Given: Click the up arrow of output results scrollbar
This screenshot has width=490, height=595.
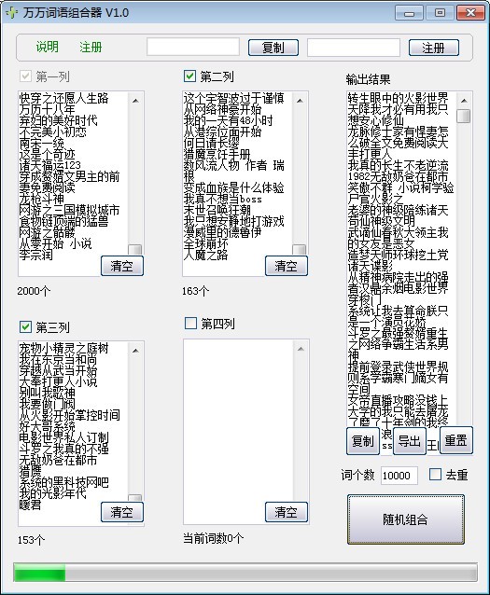Looking at the screenshot, I should (464, 101).
